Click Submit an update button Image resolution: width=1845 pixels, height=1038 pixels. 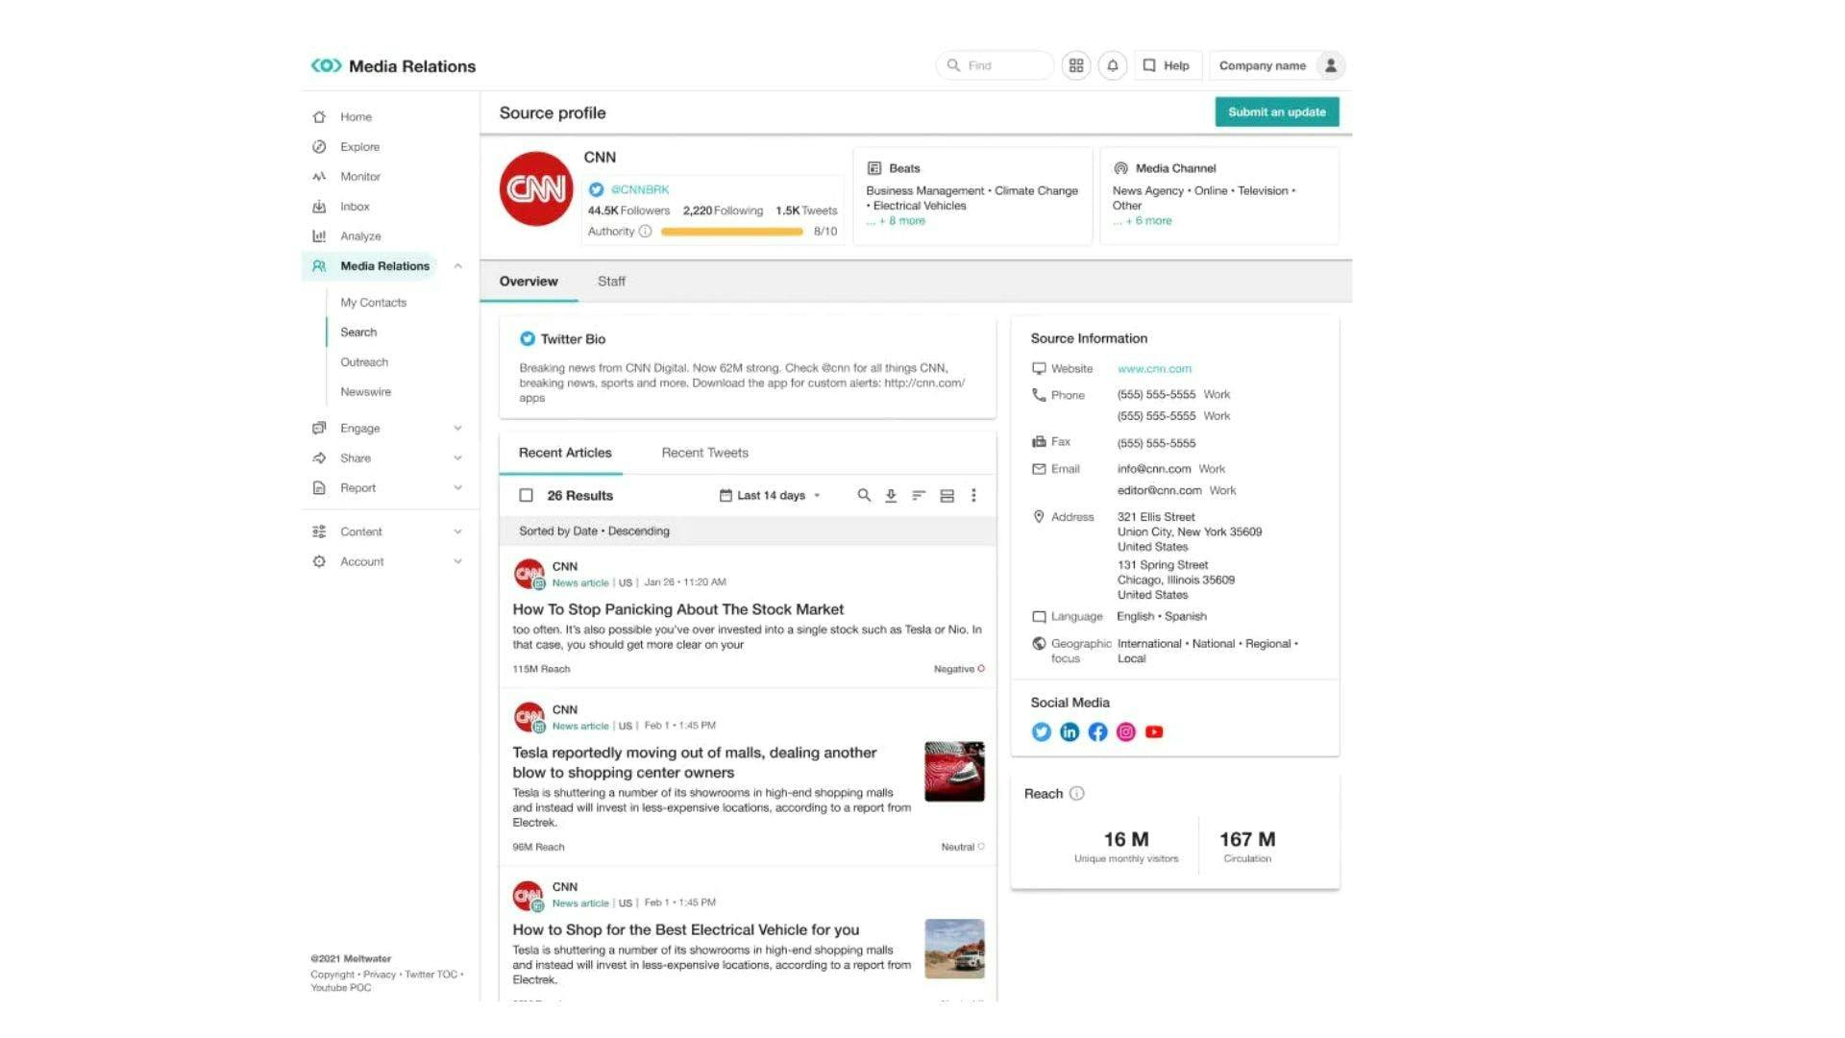(1276, 112)
